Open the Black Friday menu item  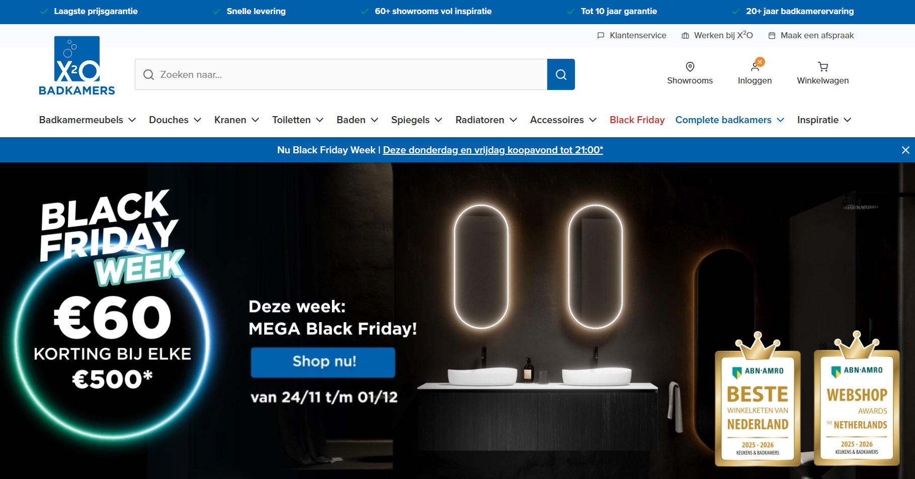637,120
